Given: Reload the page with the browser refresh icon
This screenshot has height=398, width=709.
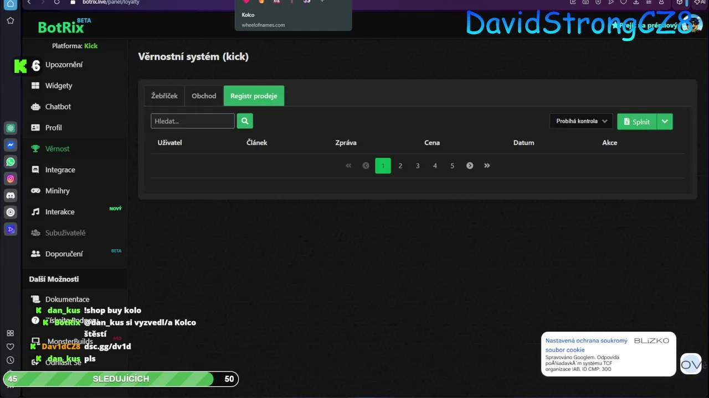Looking at the screenshot, I should coord(56,2).
